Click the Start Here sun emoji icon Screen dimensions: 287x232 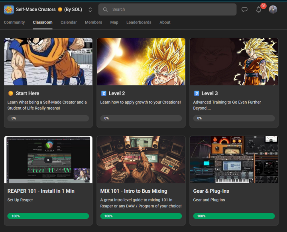[11, 93]
